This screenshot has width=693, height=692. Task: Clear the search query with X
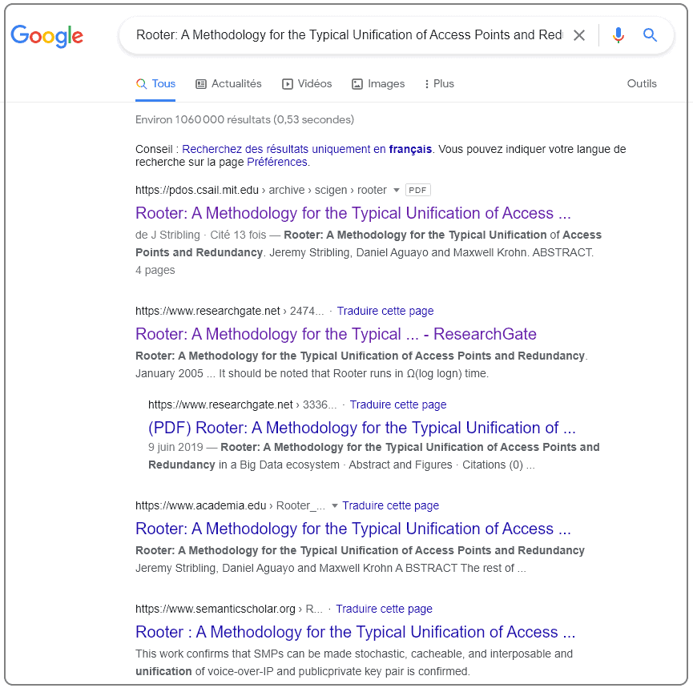(579, 35)
